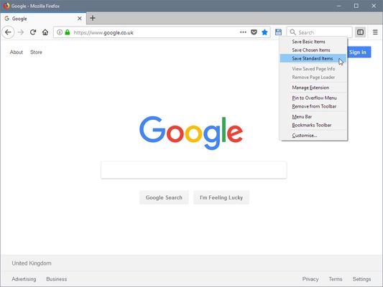Open the About link
Image resolution: width=383 pixels, height=287 pixels.
point(17,52)
